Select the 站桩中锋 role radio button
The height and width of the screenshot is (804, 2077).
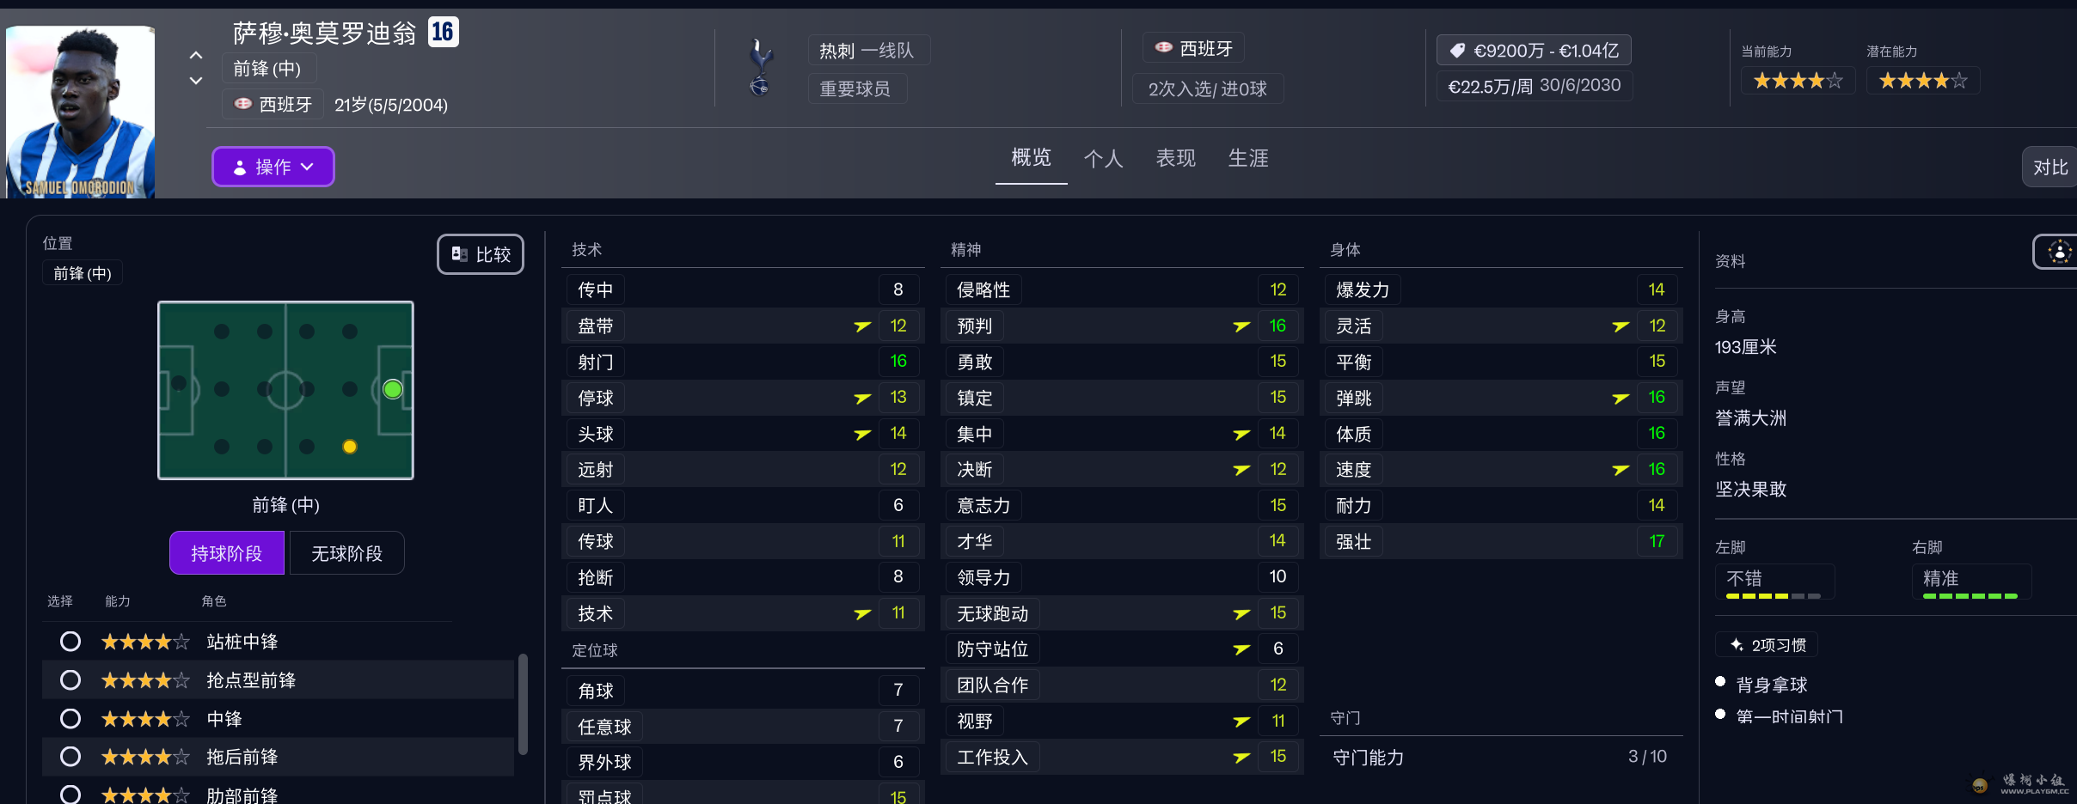[70, 642]
